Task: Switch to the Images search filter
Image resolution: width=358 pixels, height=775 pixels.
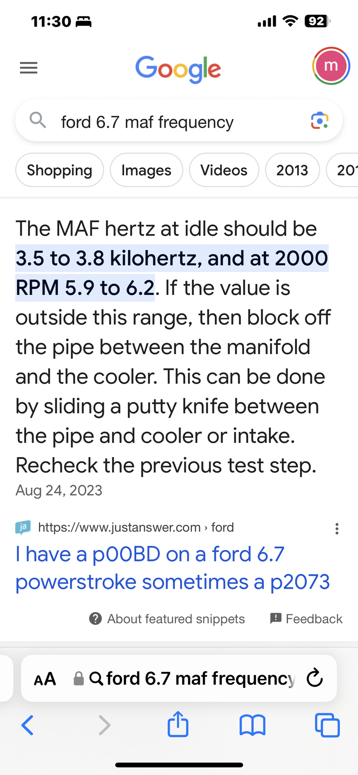Action: pos(146,170)
